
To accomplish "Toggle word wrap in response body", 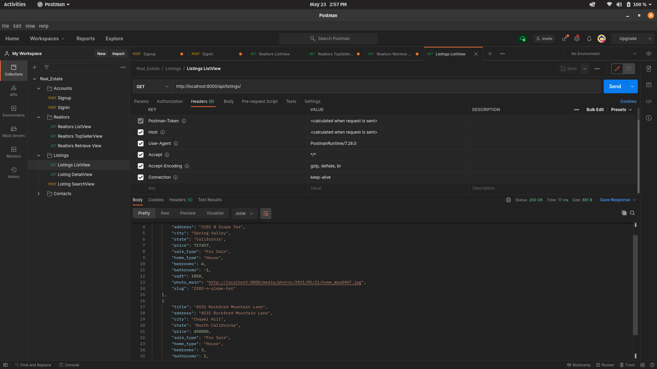I will pyautogui.click(x=266, y=214).
